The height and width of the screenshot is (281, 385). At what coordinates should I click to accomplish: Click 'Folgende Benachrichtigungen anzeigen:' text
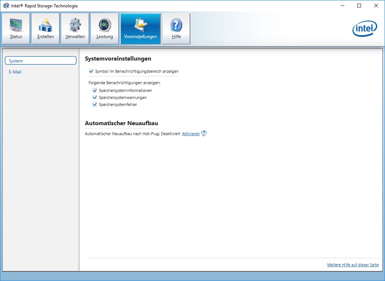125,83
